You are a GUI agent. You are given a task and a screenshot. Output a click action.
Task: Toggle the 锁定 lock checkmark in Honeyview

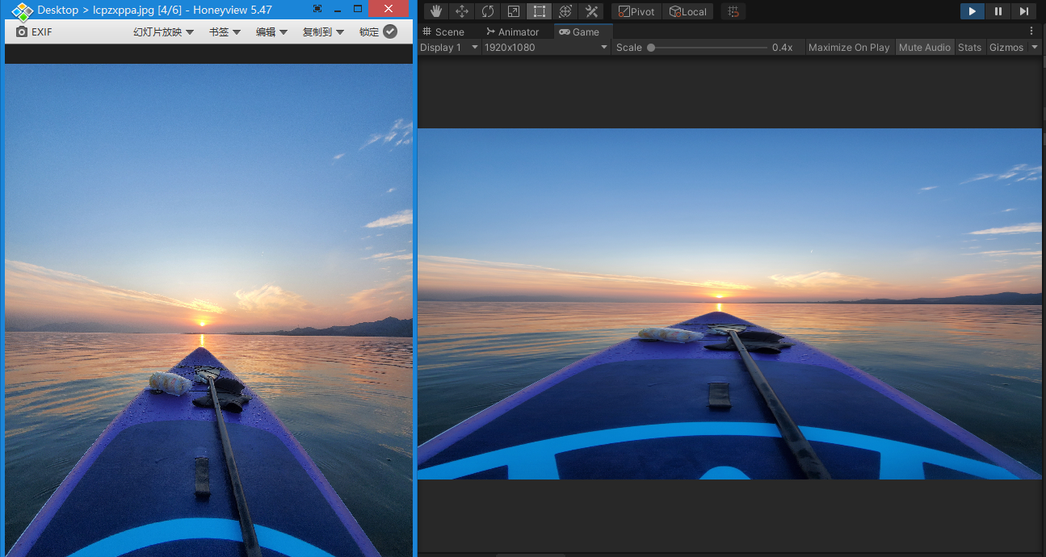(x=390, y=31)
